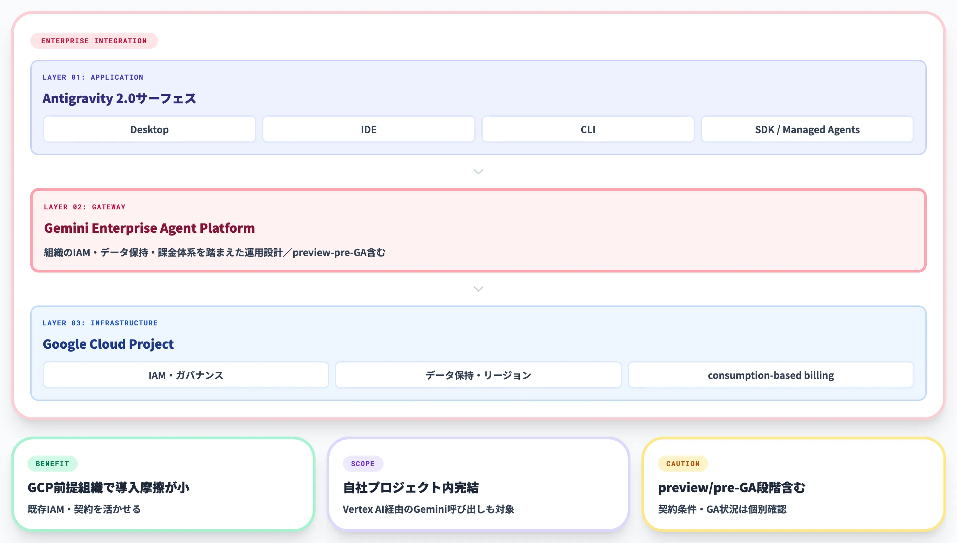Select the IDE surface chip

click(368, 129)
